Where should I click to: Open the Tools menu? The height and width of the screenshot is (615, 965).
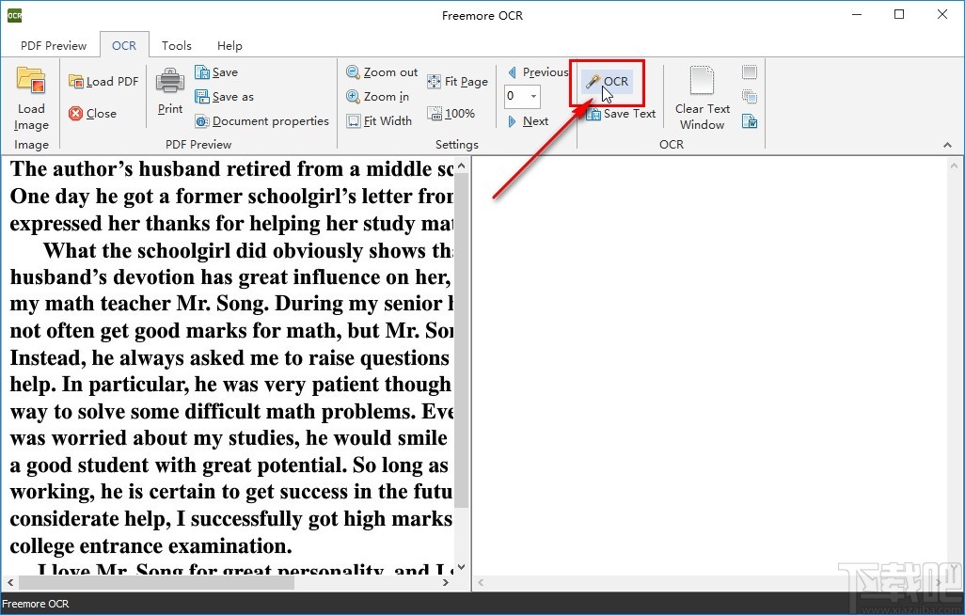176,44
